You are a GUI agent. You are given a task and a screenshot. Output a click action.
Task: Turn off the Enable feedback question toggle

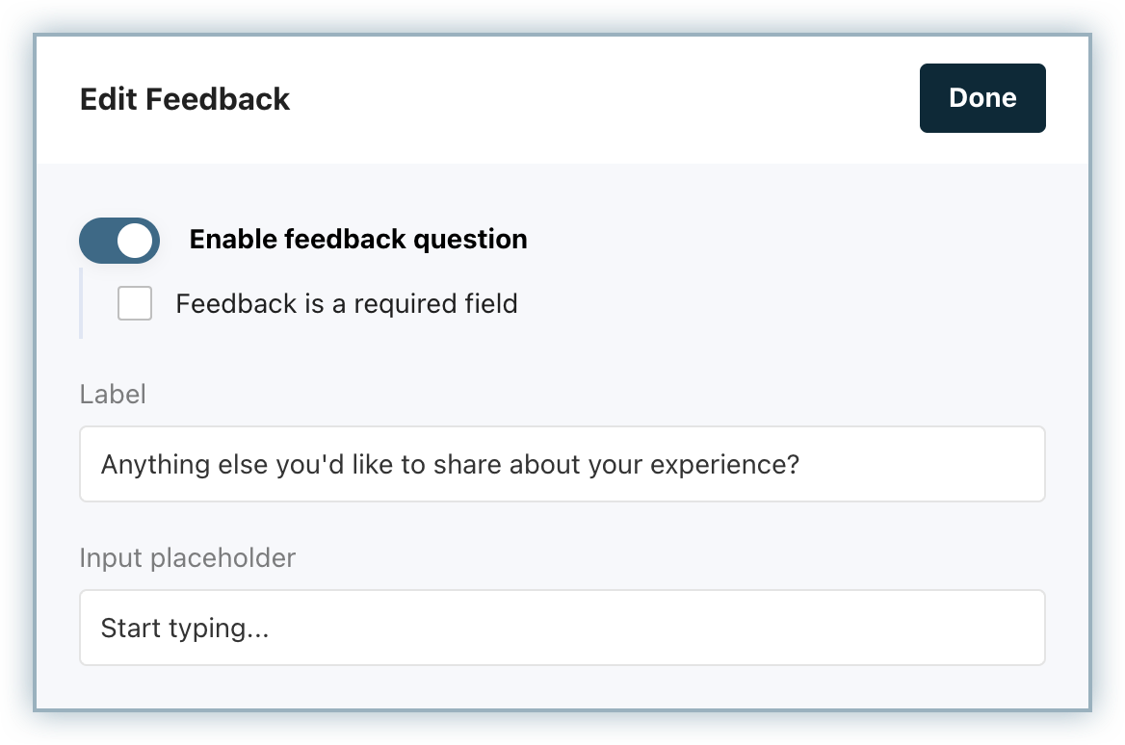[x=119, y=241]
